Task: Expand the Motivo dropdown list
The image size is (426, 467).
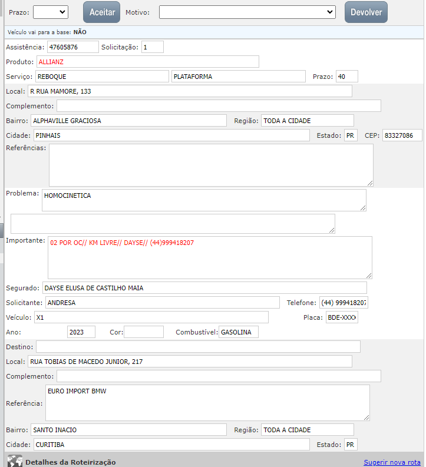Action: pyautogui.click(x=247, y=12)
